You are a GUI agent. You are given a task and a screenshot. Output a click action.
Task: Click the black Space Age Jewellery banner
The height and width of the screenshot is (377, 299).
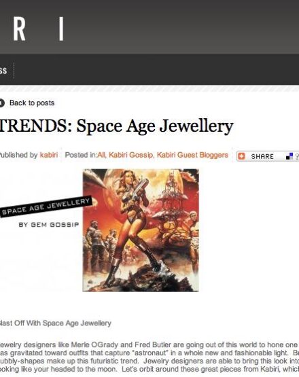[46, 207]
